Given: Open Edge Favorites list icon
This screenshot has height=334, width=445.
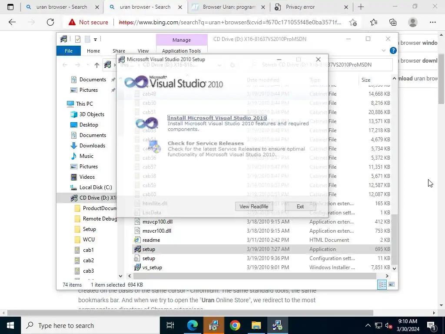Looking at the screenshot, I should click(373, 22).
